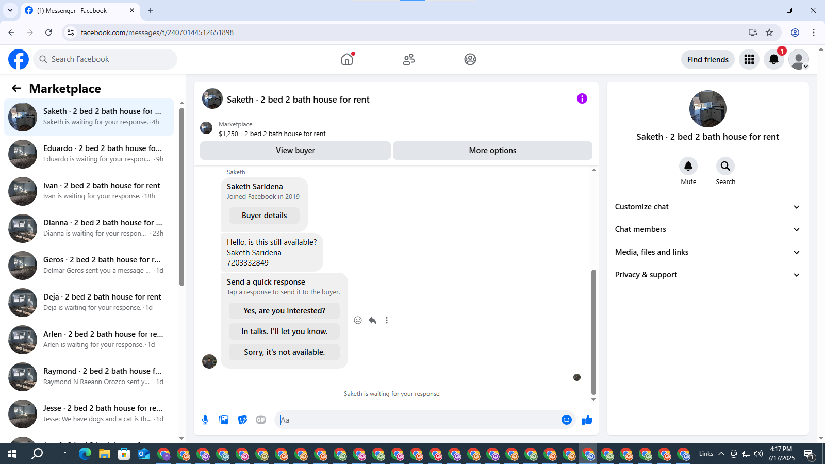Viewport: 825px width, 464px height.
Task: Open the Chrome three-dot menu
Action: [814, 32]
